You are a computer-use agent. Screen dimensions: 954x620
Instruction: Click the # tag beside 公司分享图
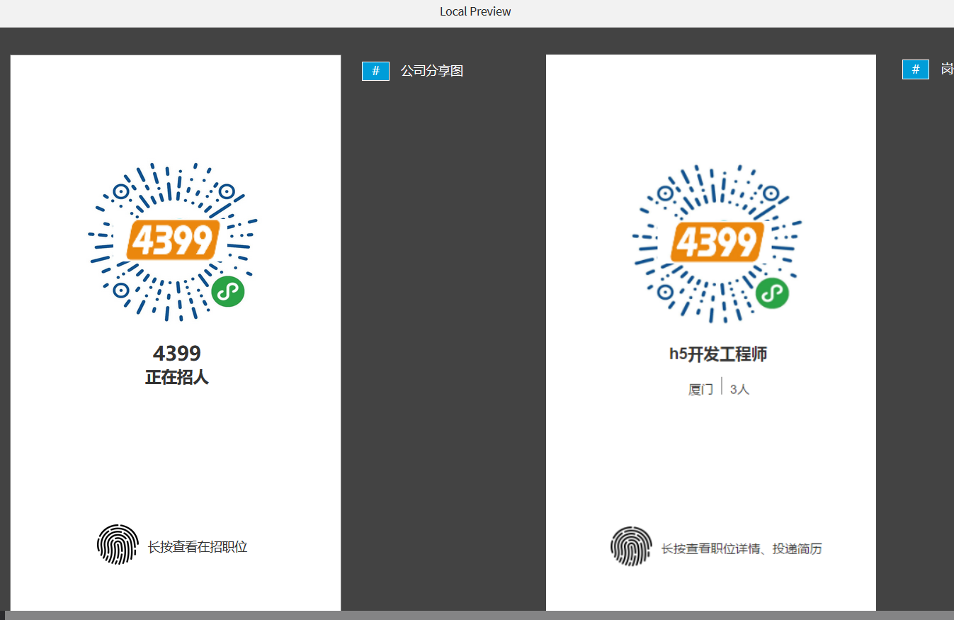click(375, 71)
